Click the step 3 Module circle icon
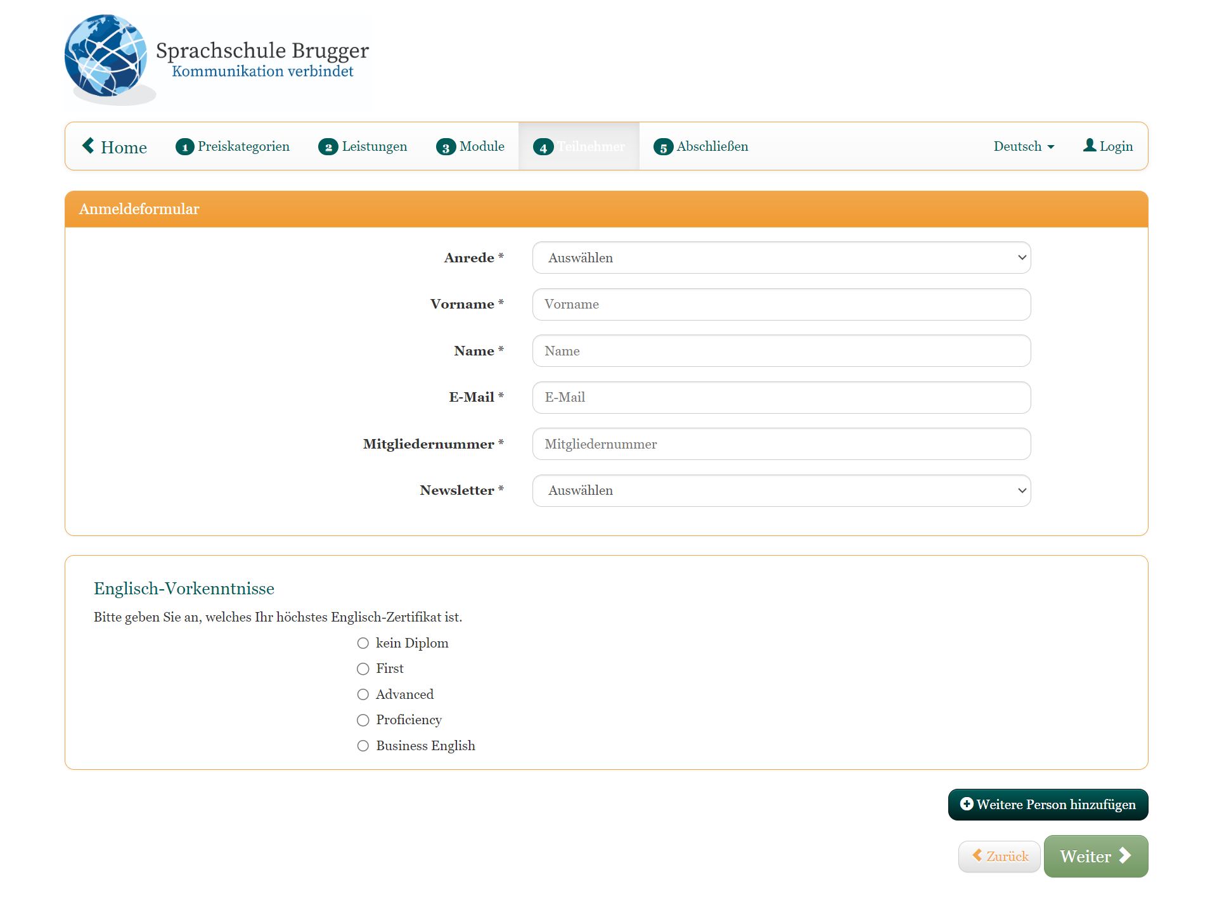Screen dimensions: 1217x913 (447, 146)
